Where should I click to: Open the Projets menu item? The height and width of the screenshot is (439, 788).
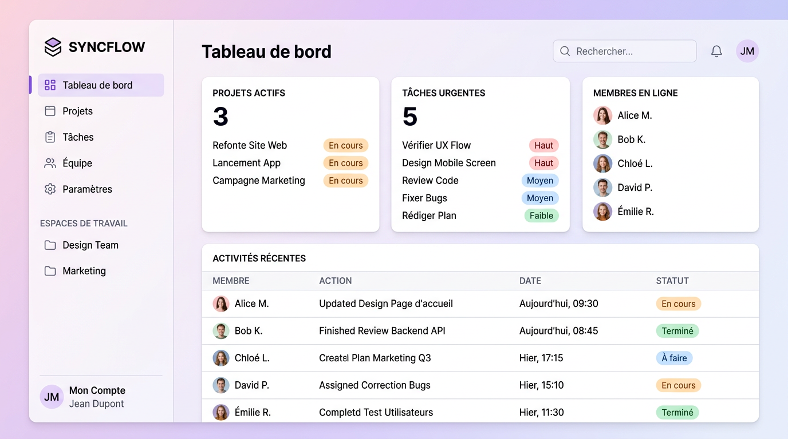click(101, 111)
